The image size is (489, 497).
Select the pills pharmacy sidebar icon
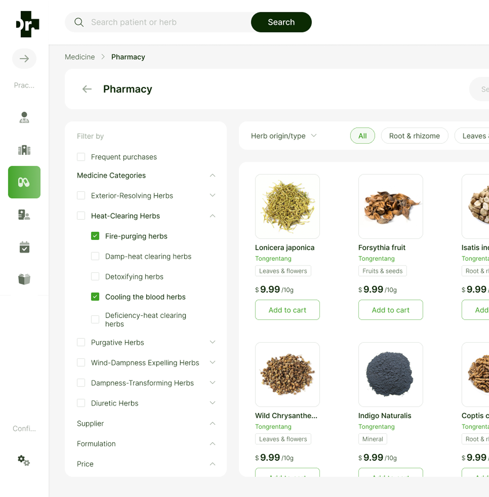tap(24, 182)
